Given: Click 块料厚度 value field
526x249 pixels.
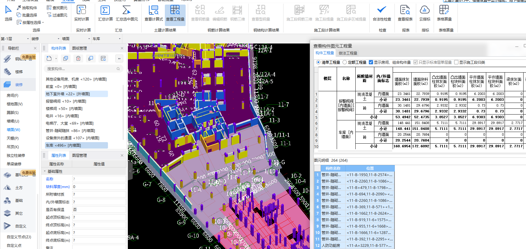Looking at the screenshot, I should pyautogui.click(x=99, y=187).
